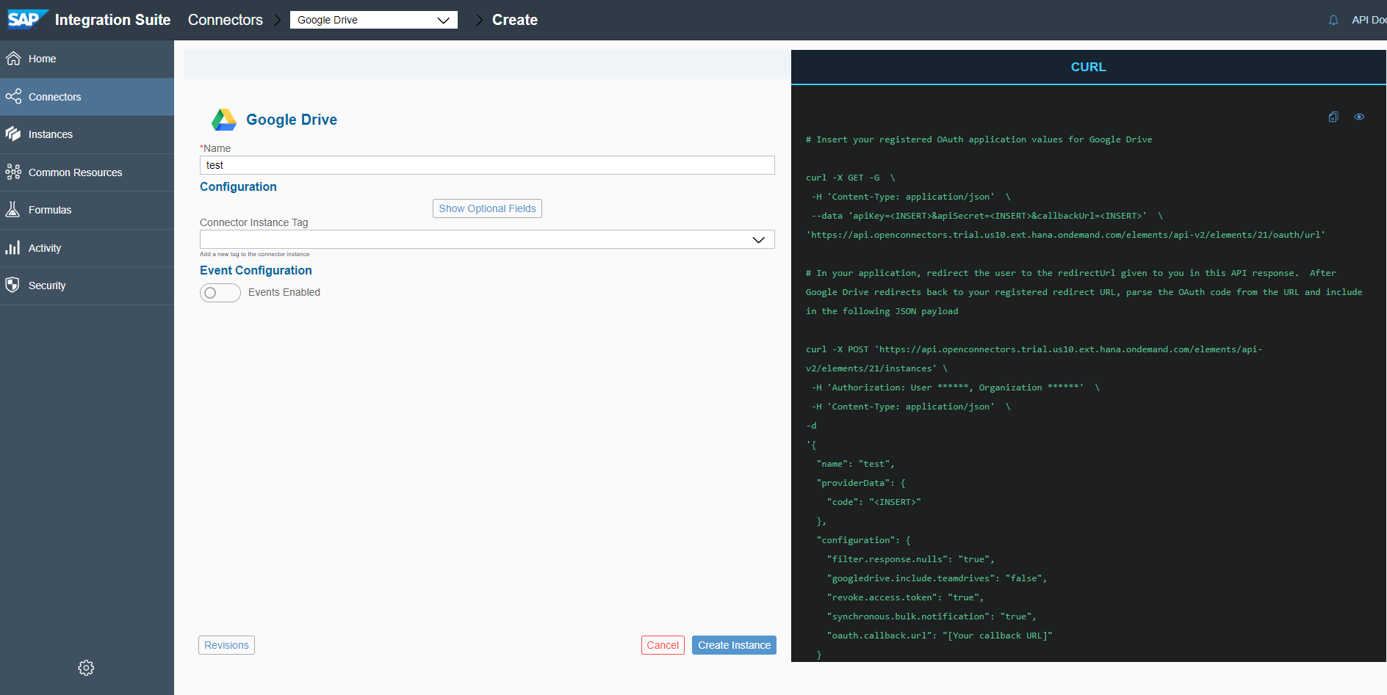This screenshot has height=695, width=1387.
Task: Click the 'googledrive.include.teamdrives' code line
Action: (x=937, y=578)
